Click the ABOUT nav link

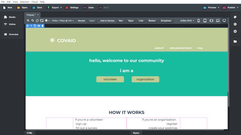[x=159, y=48]
